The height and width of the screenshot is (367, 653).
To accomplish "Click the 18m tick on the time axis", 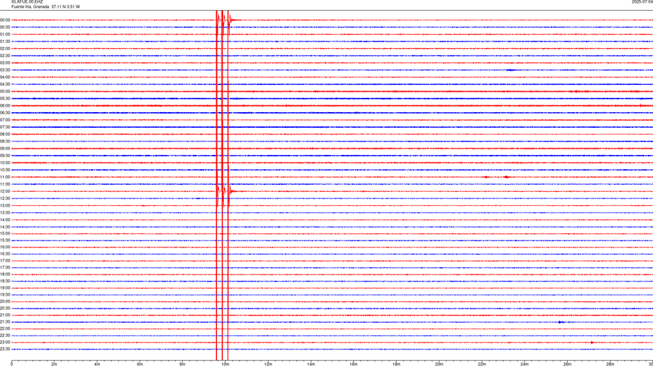I will point(397,364).
